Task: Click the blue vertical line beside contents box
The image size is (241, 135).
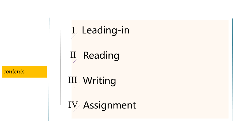Action: point(49,69)
